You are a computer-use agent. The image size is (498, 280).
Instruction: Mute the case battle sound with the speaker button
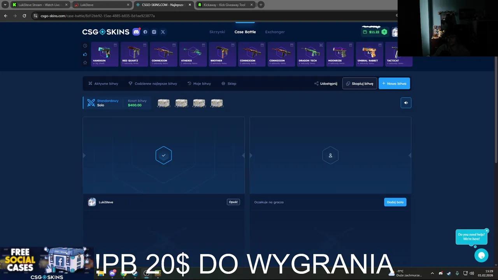tap(406, 102)
